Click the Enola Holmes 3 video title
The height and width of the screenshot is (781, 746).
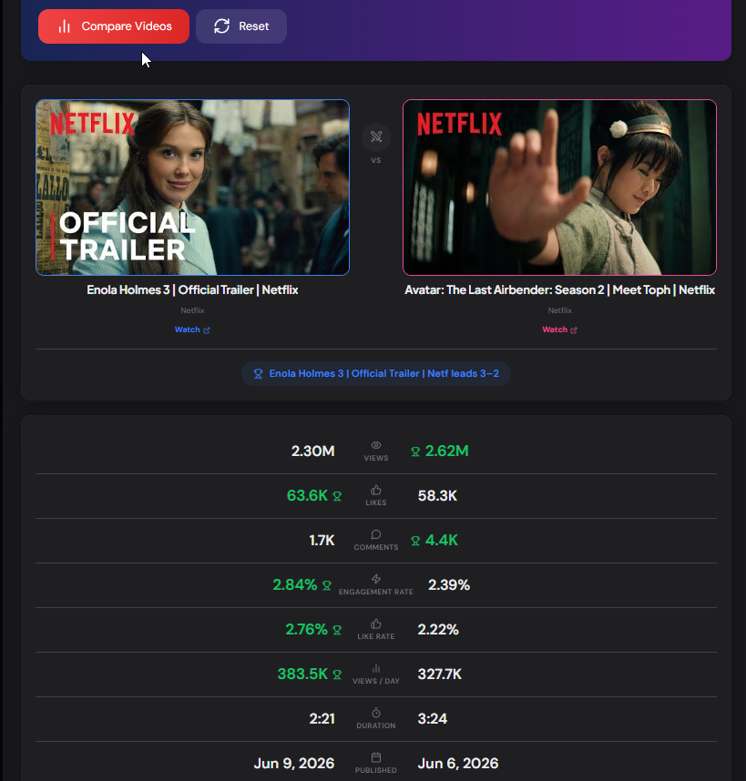(x=192, y=289)
